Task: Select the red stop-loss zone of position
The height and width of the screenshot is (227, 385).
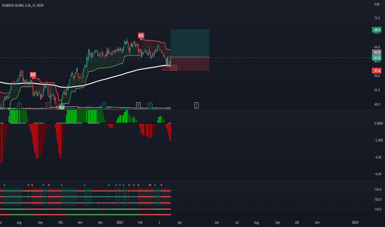Action: (x=190, y=64)
